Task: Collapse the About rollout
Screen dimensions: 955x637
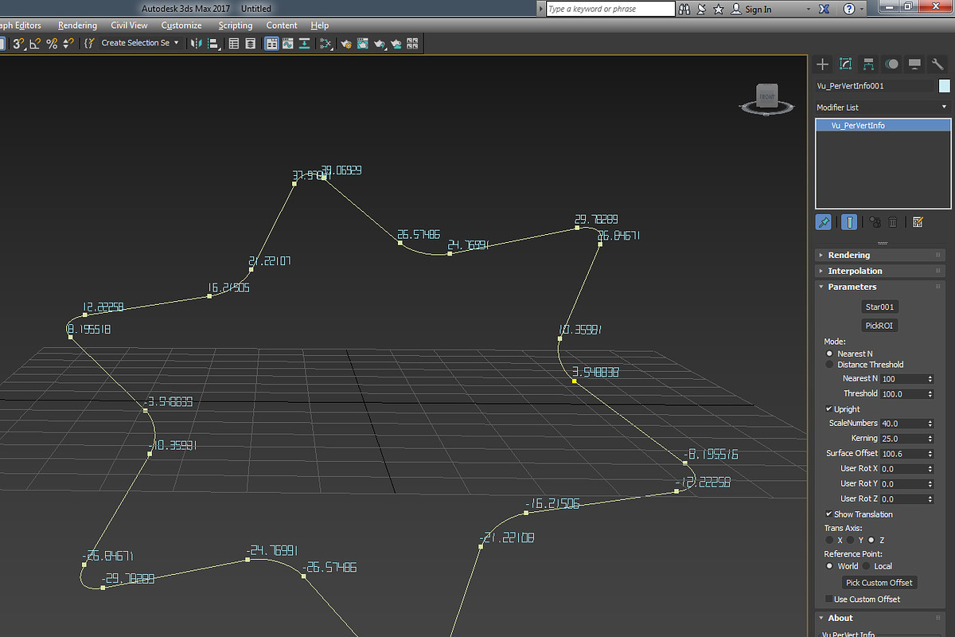Action: point(880,618)
